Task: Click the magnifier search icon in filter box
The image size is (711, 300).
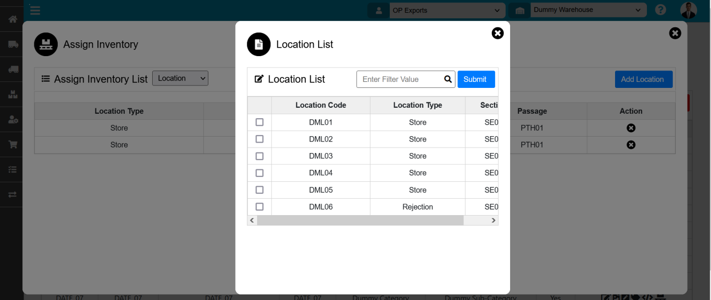Action: [448, 79]
